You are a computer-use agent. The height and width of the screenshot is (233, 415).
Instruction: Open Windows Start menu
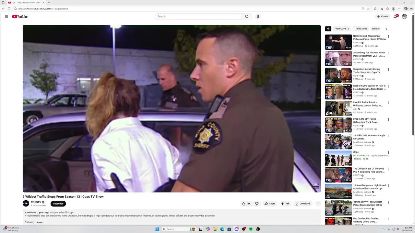[157, 229]
